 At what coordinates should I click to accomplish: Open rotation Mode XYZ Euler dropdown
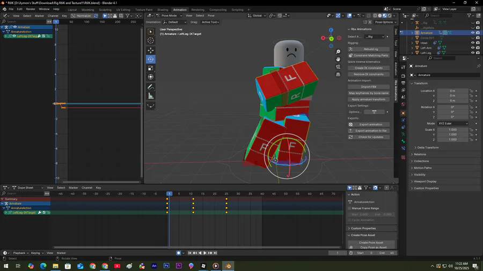tap(452, 124)
